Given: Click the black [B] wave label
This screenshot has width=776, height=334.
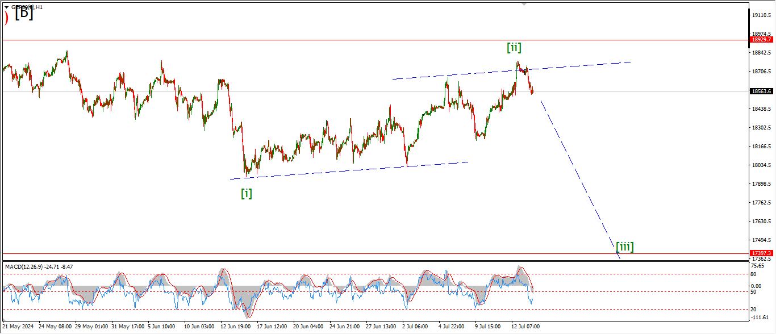Looking at the screenshot, I should (x=24, y=14).
